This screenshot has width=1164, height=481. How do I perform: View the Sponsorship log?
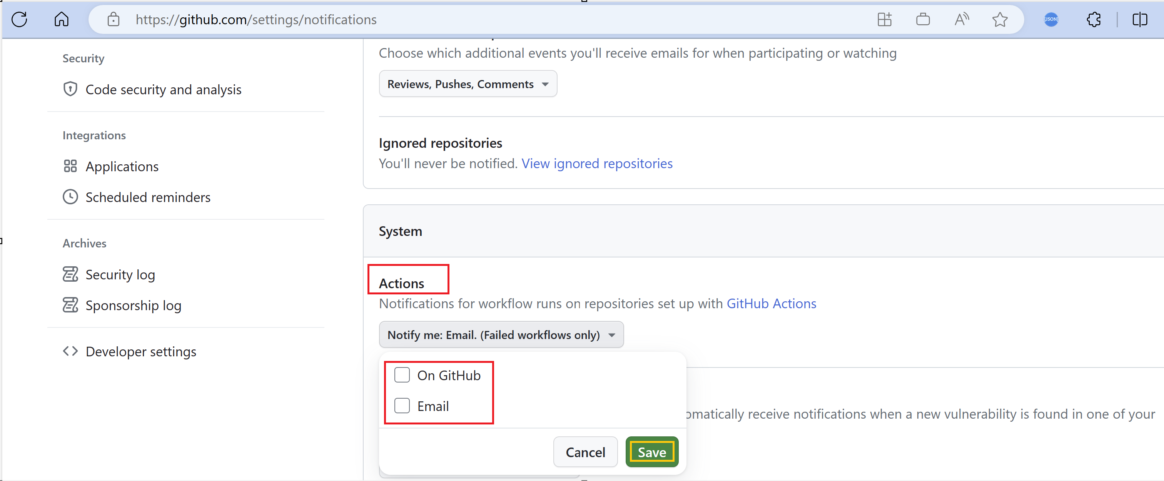point(133,305)
